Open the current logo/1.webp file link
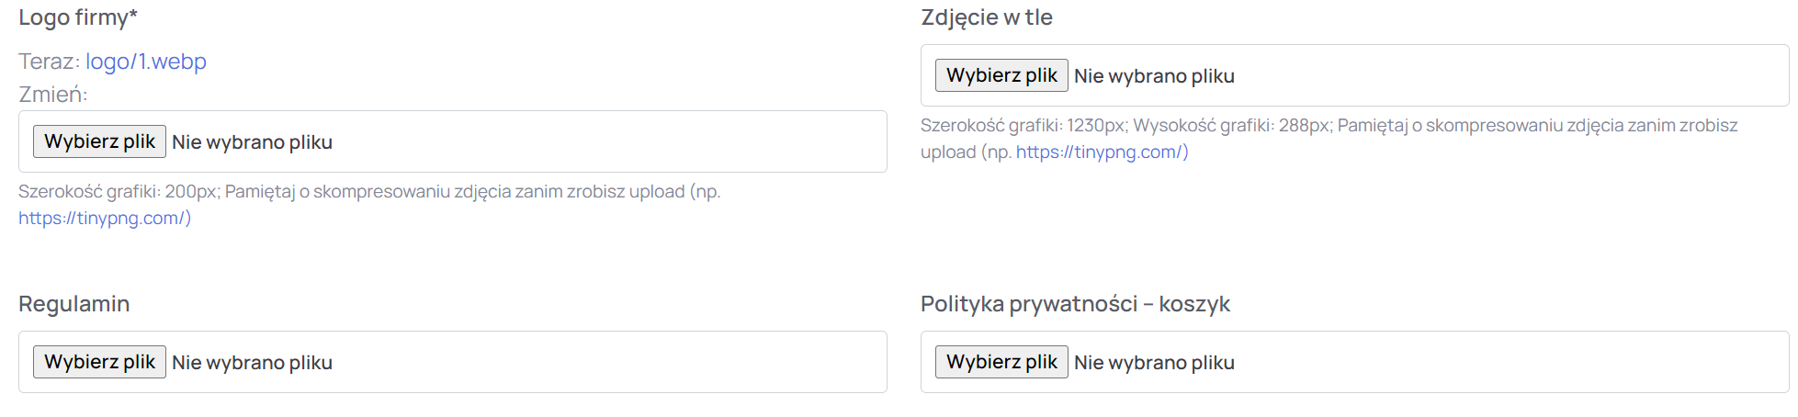This screenshot has width=1798, height=417. 145,62
